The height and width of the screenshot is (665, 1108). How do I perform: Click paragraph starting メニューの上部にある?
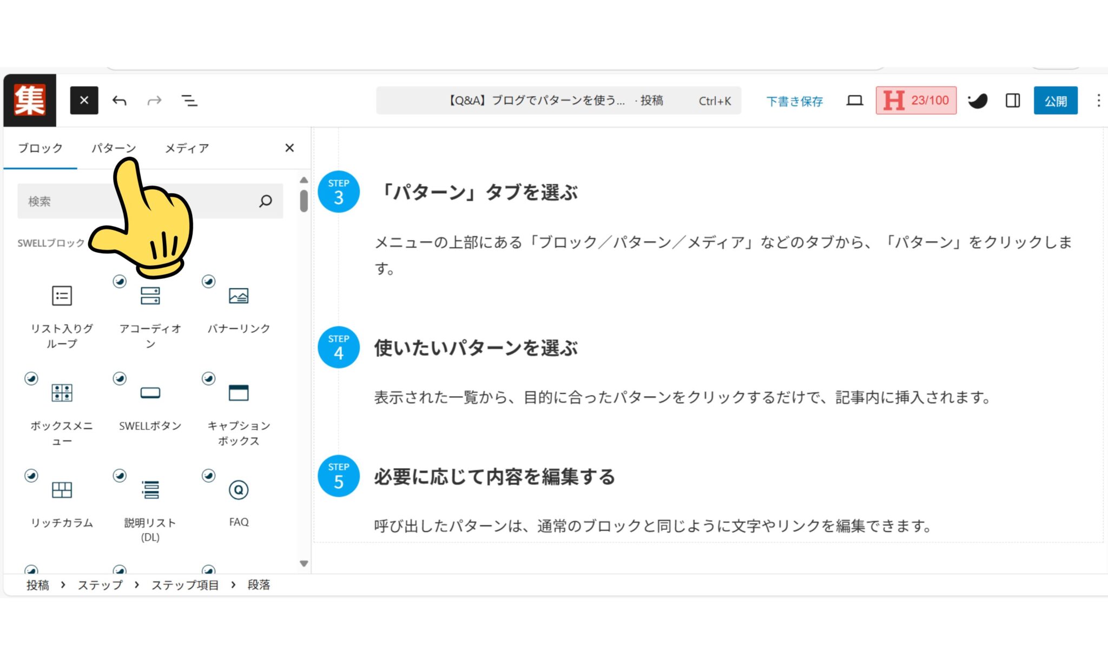point(723,255)
